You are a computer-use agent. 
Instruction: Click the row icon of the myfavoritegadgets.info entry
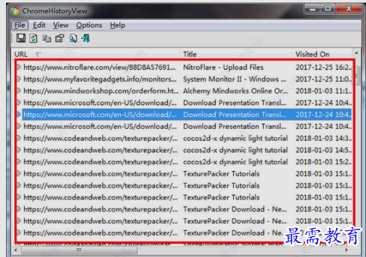[x=19, y=79]
